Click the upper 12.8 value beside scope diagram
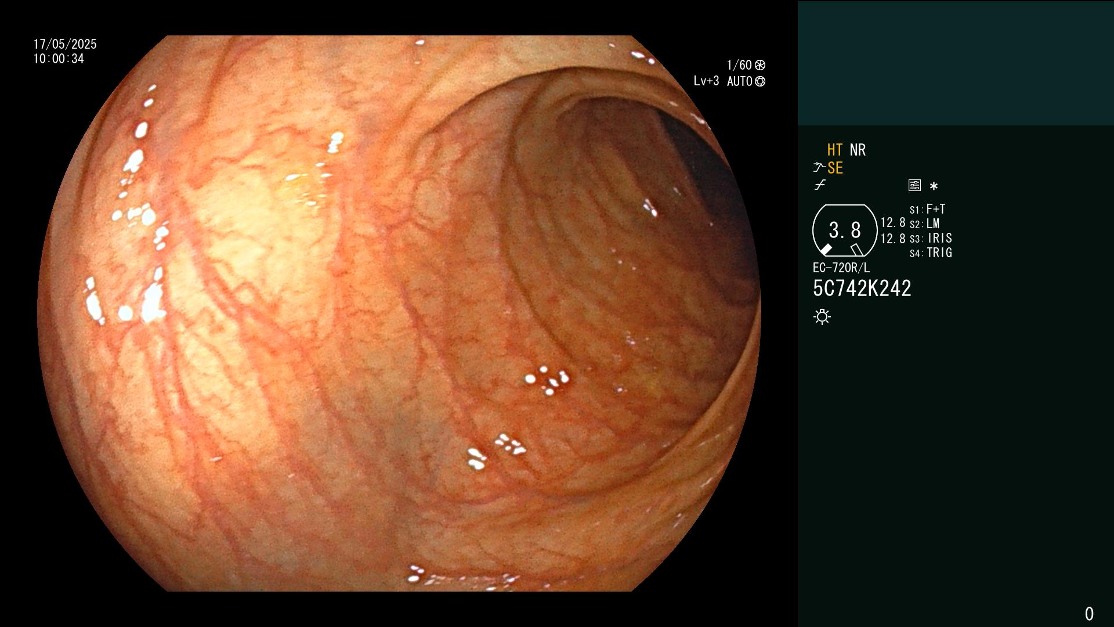1114x627 pixels. (893, 223)
